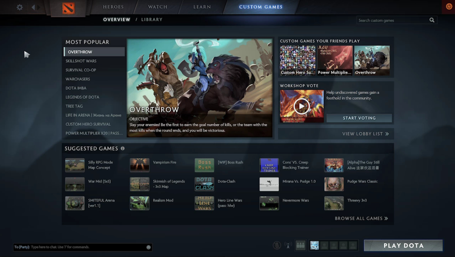Open the party members icon
The height and width of the screenshot is (257, 455).
pos(300,245)
